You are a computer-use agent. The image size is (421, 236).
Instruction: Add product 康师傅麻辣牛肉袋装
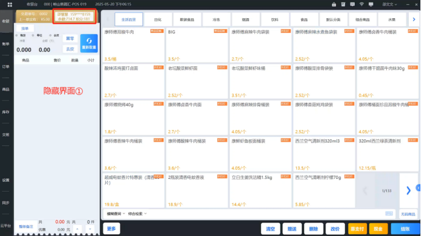click(260, 45)
